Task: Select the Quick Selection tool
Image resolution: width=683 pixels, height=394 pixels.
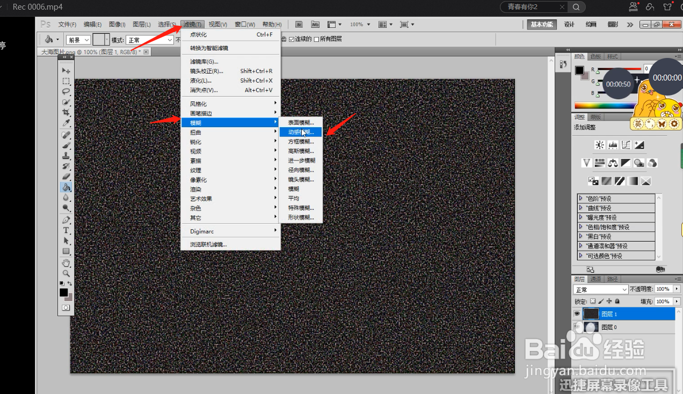Action: (66, 102)
